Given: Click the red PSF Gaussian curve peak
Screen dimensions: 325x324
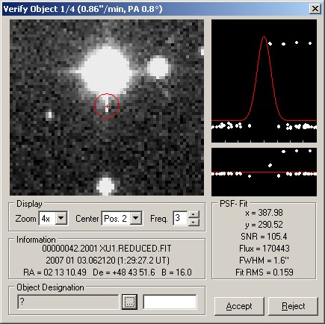Looking at the screenshot, I should [x=264, y=37].
